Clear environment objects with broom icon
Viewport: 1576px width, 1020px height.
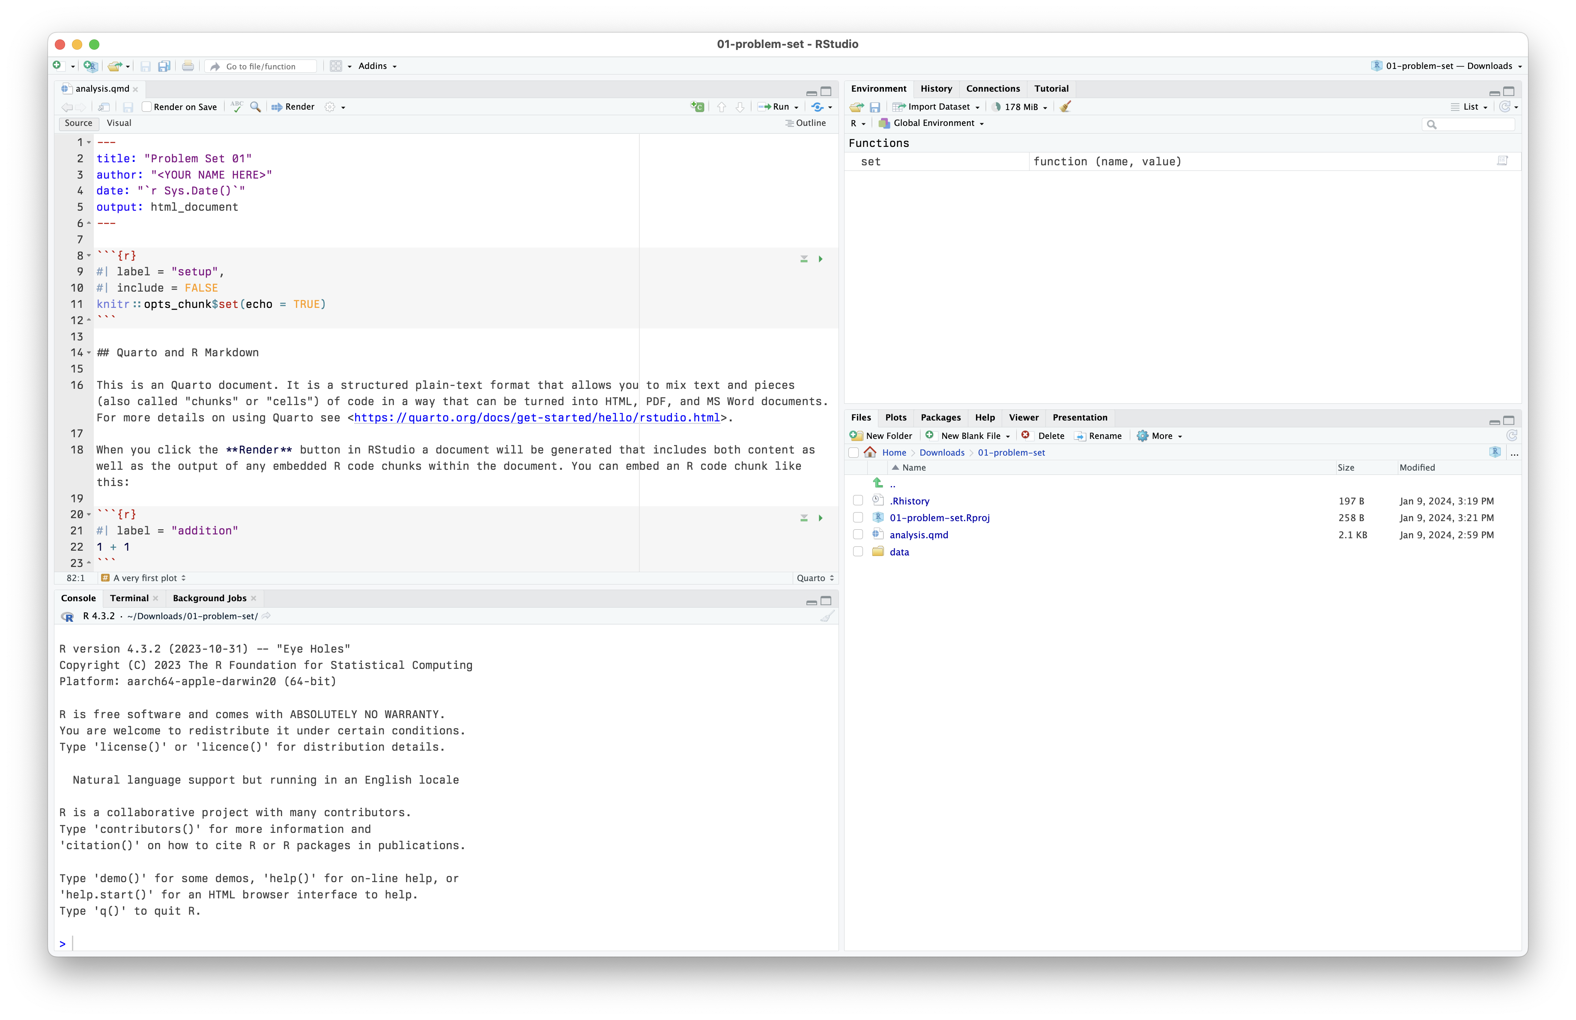(x=1066, y=107)
